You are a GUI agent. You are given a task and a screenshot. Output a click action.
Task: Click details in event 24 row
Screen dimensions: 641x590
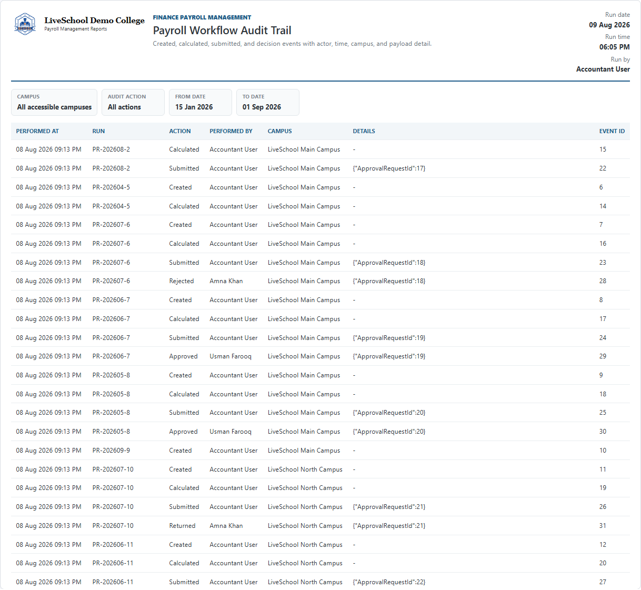(x=389, y=338)
